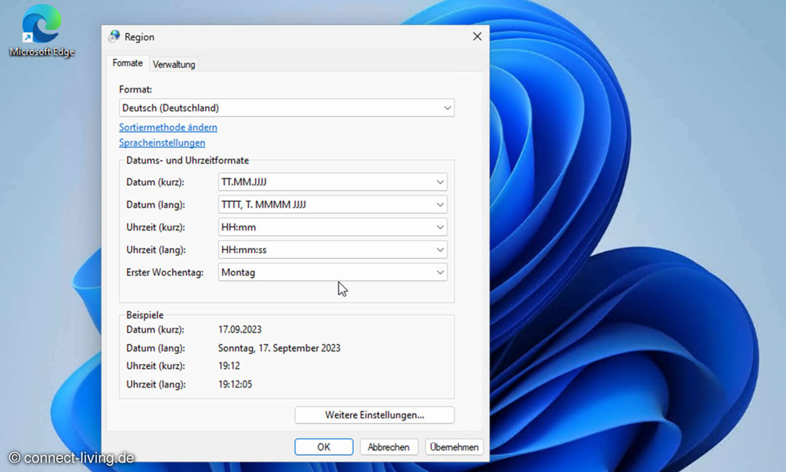786x472 pixels.
Task: Click the Spracheinstellungen link
Action: pos(162,143)
